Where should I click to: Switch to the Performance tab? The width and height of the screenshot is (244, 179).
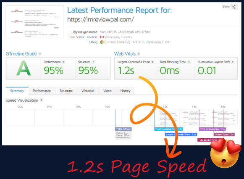pos(42,91)
